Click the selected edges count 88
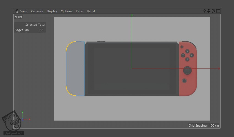This screenshot has height=137, width=234. point(27,30)
